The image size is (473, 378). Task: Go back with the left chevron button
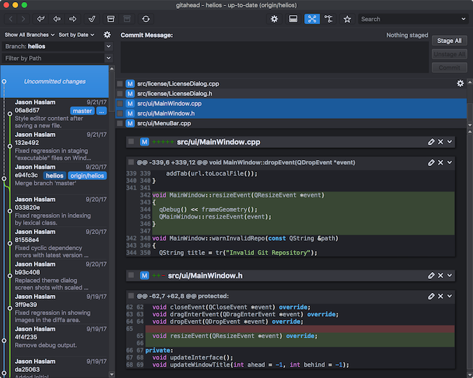tap(11, 19)
